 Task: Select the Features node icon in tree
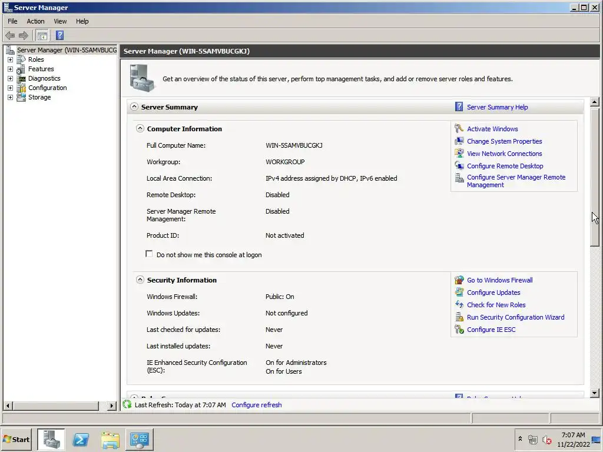[x=21, y=69]
